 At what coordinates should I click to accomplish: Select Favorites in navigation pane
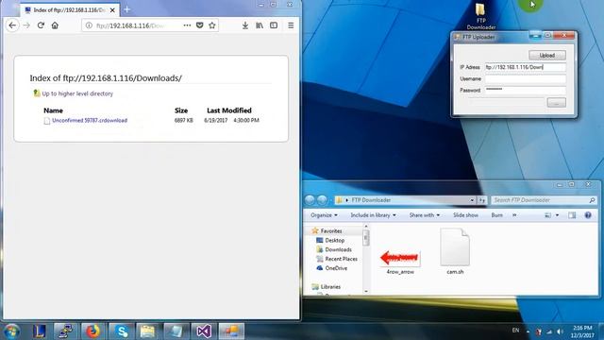(x=331, y=230)
